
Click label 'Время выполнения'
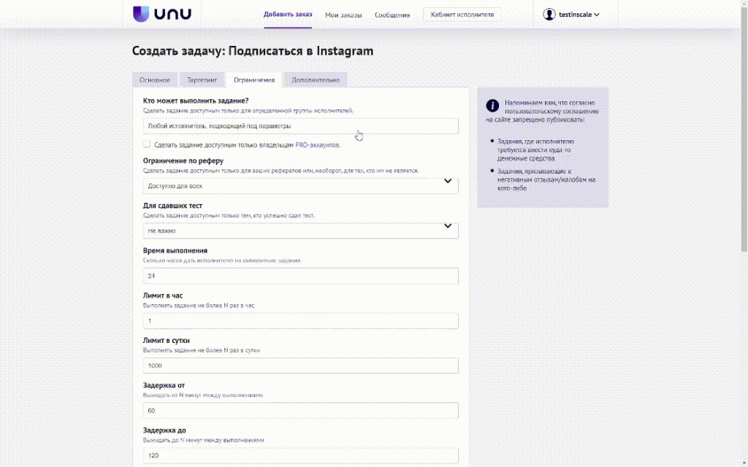[x=175, y=250]
